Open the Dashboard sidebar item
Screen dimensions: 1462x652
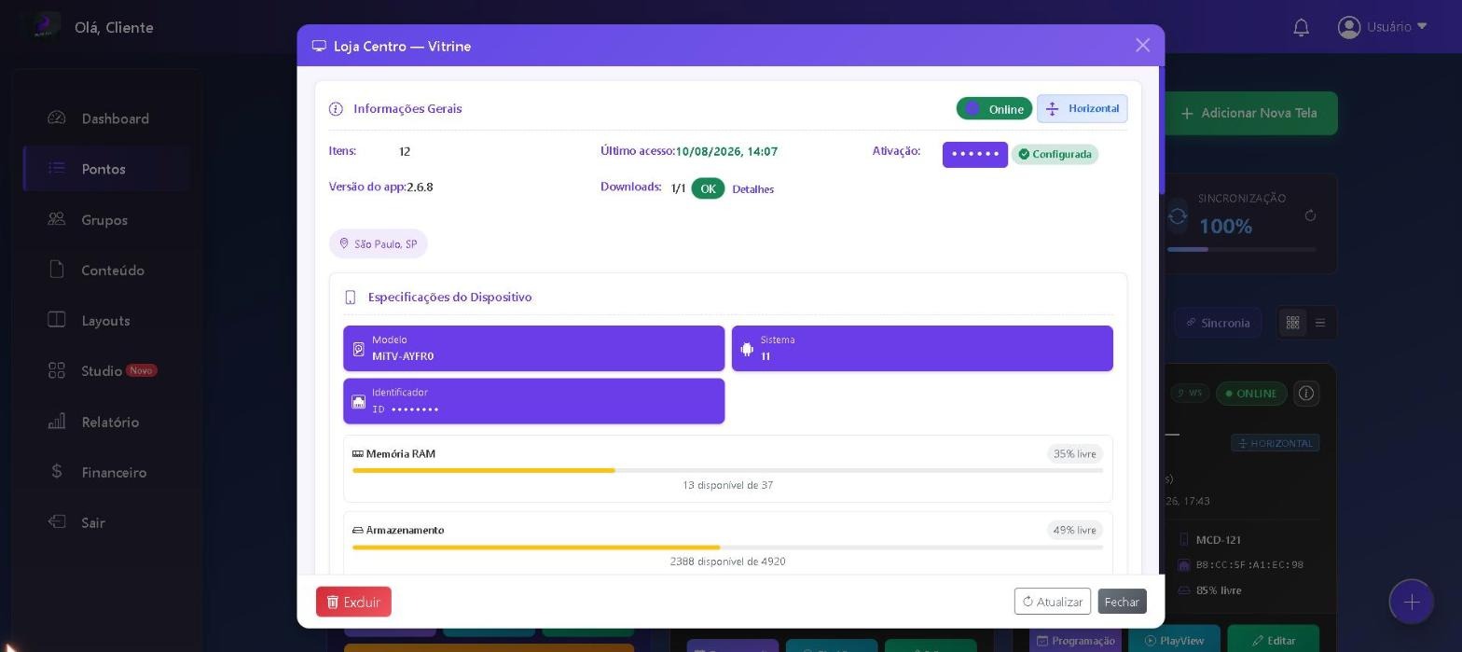[106, 118]
